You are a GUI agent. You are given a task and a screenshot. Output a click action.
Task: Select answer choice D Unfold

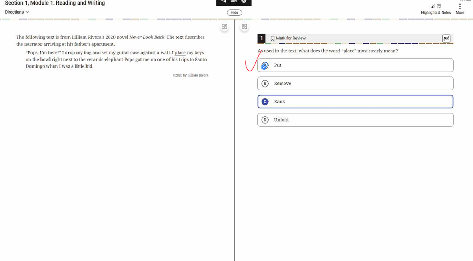click(x=355, y=120)
